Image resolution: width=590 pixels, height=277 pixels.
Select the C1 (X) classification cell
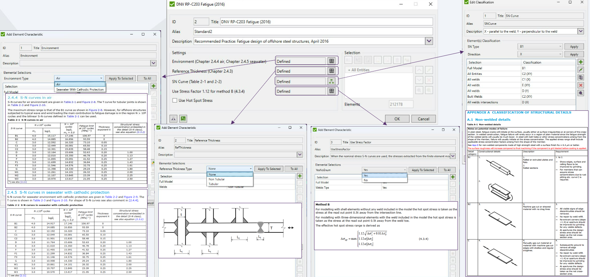pos(548,79)
